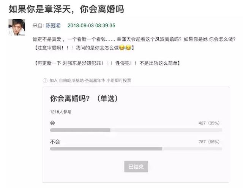Select the 不会 poll option
The height and width of the screenshot is (188, 243).
point(55,142)
